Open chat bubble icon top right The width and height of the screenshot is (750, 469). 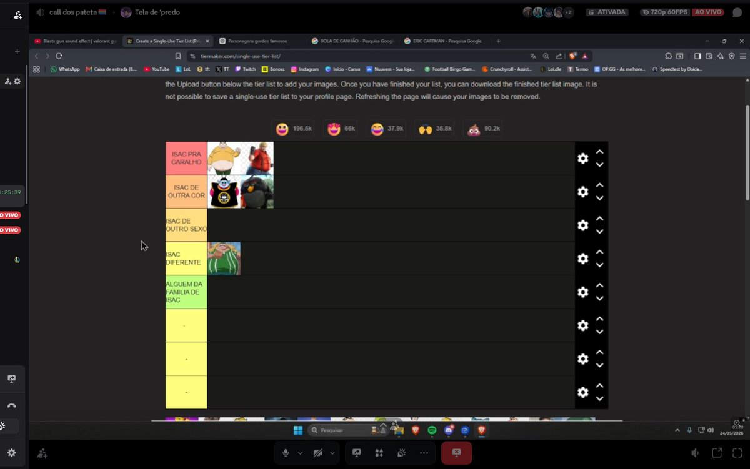click(x=737, y=12)
